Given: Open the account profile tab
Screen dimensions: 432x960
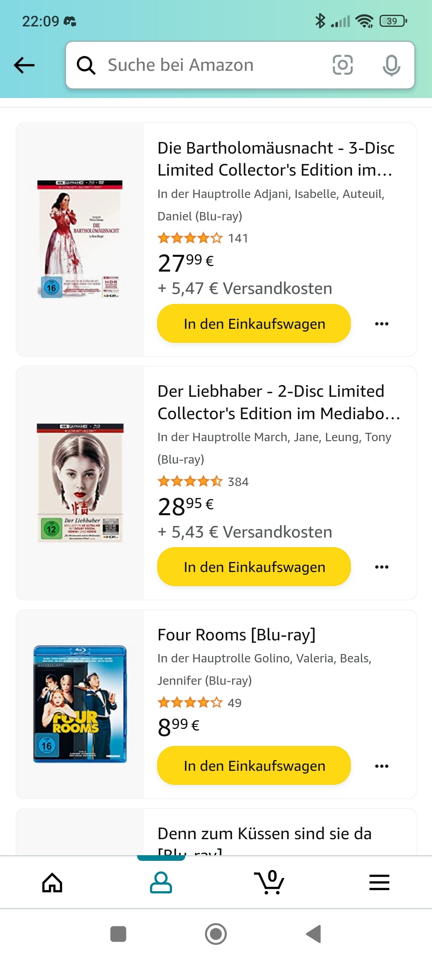Looking at the screenshot, I should tap(161, 882).
